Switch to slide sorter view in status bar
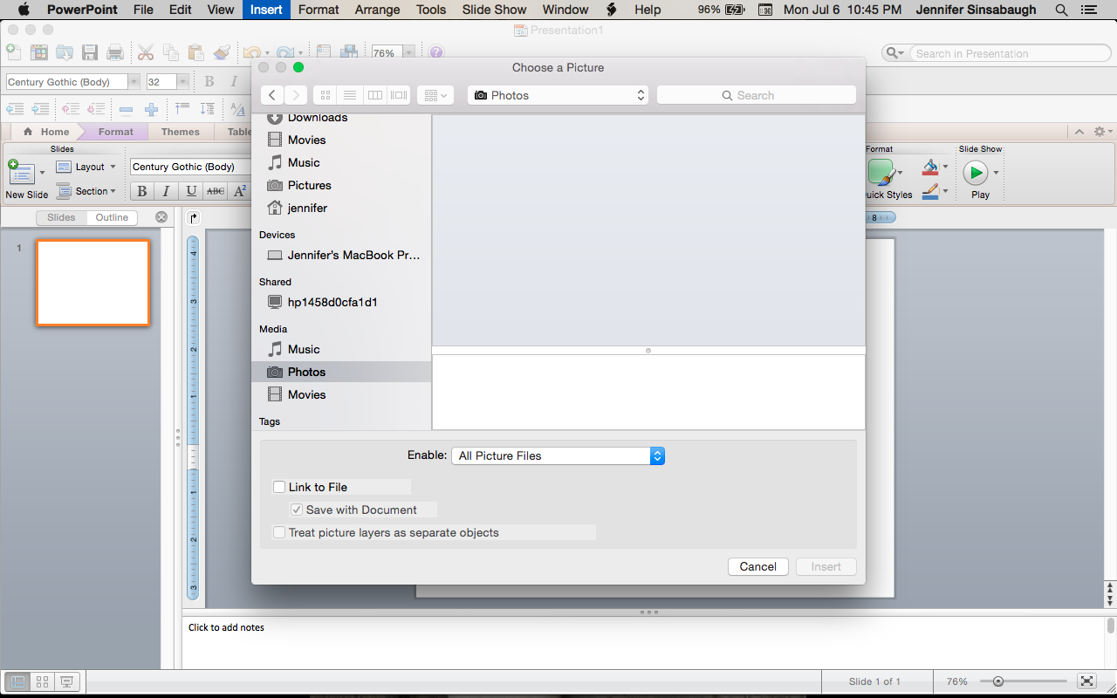This screenshot has height=698, width=1117. coord(42,681)
